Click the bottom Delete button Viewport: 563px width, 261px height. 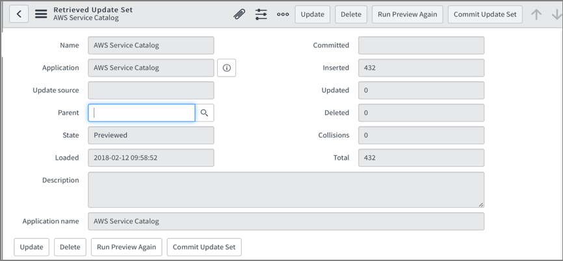[x=70, y=247]
